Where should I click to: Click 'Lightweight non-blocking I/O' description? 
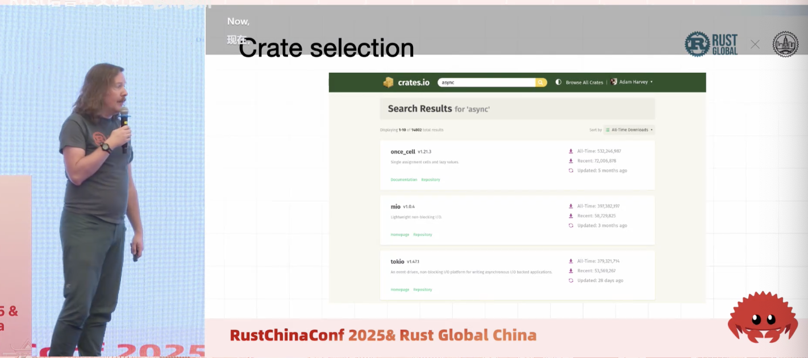click(416, 218)
